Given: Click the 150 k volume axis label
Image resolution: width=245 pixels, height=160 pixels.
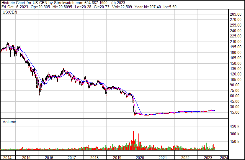Looking at the screenshot, I should (235, 141).
